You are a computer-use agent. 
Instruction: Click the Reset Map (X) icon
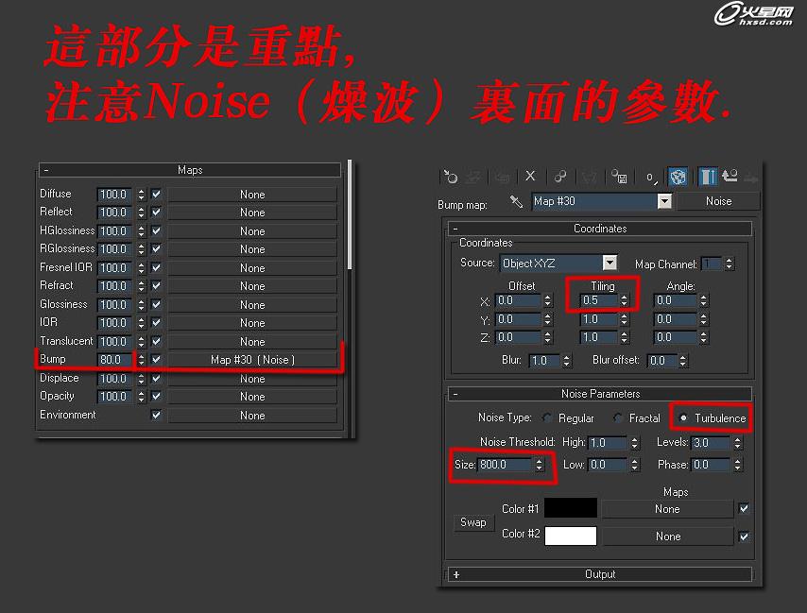click(530, 177)
